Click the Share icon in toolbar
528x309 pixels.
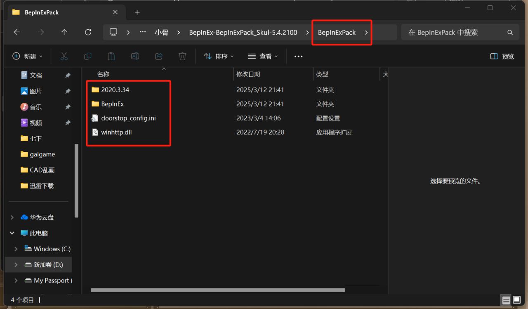159,56
